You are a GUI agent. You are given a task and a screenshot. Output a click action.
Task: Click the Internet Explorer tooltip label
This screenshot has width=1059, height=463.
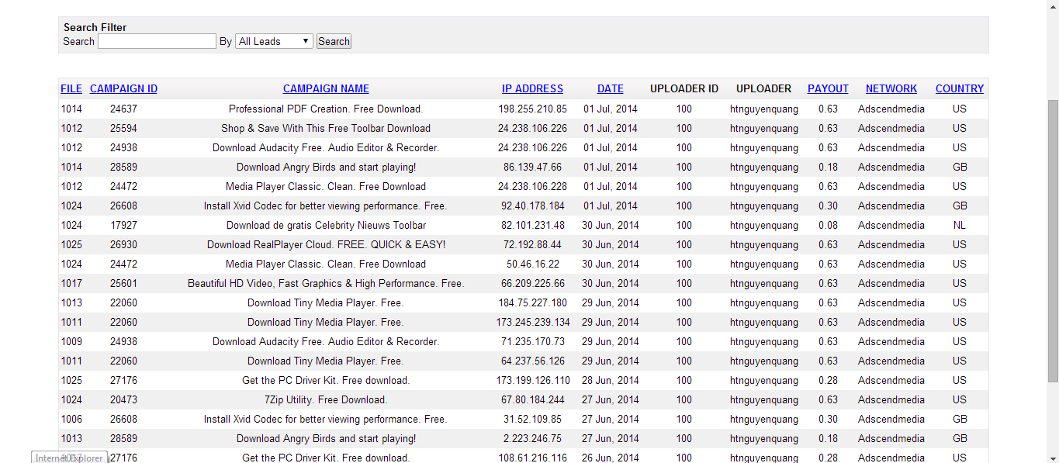69,458
